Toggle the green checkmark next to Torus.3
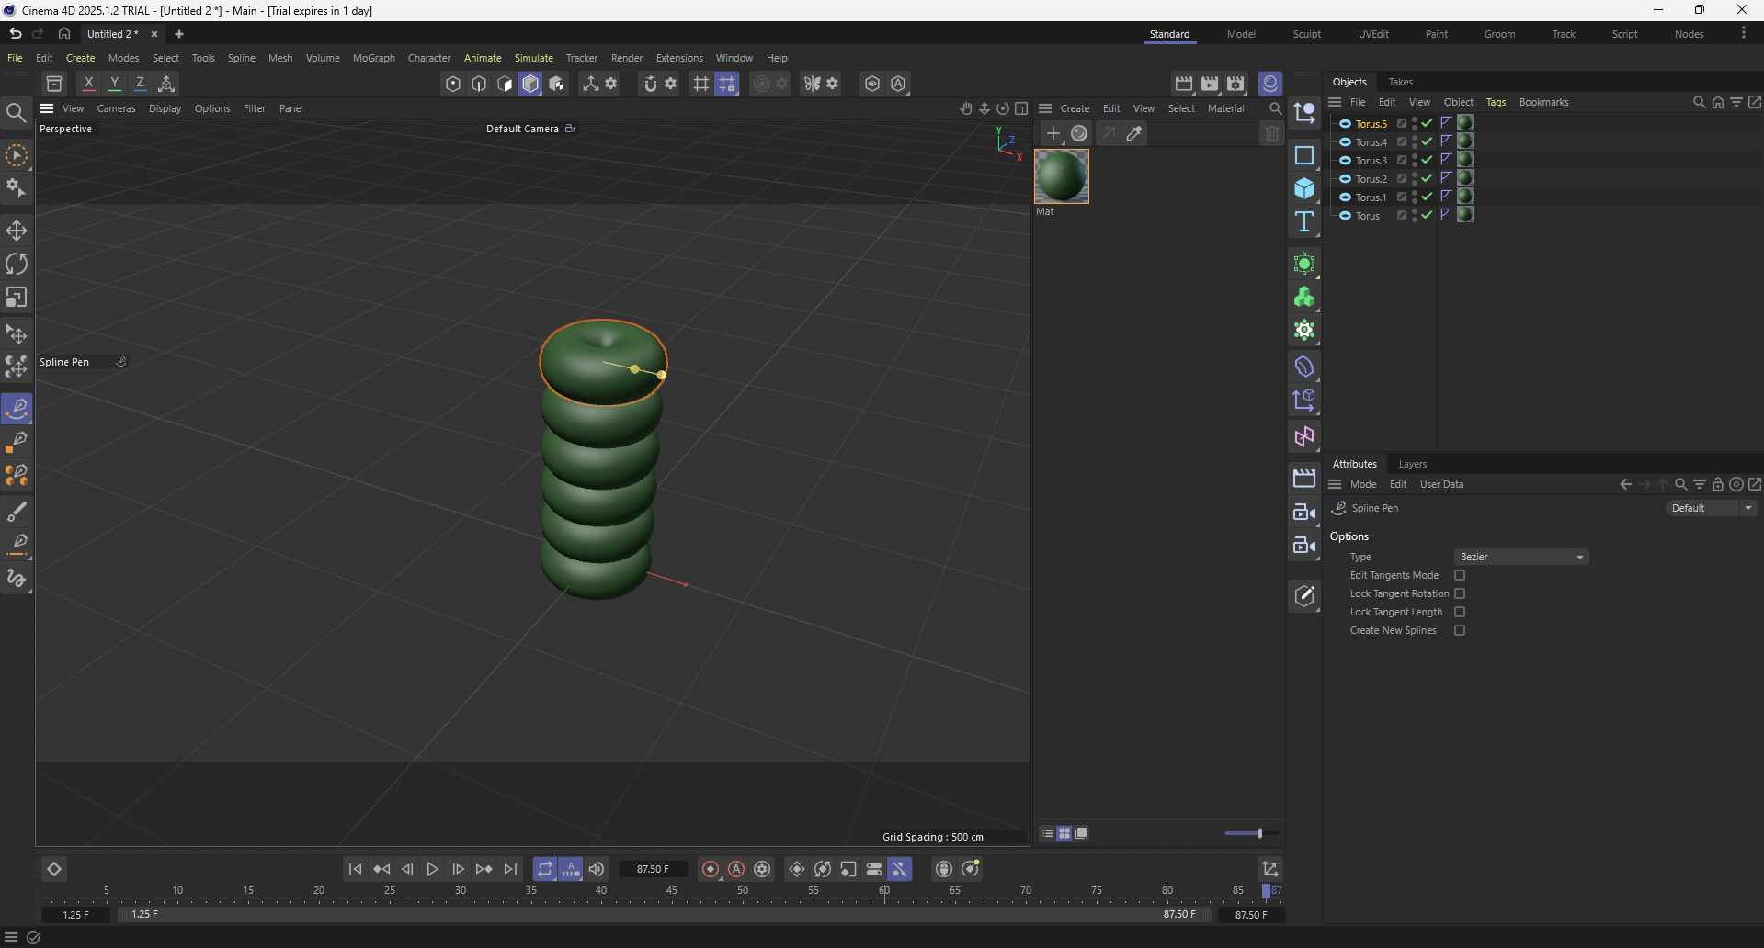 (x=1426, y=162)
